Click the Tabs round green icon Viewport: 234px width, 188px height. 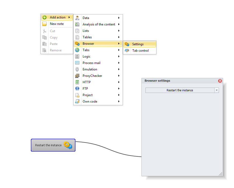[x=77, y=50]
